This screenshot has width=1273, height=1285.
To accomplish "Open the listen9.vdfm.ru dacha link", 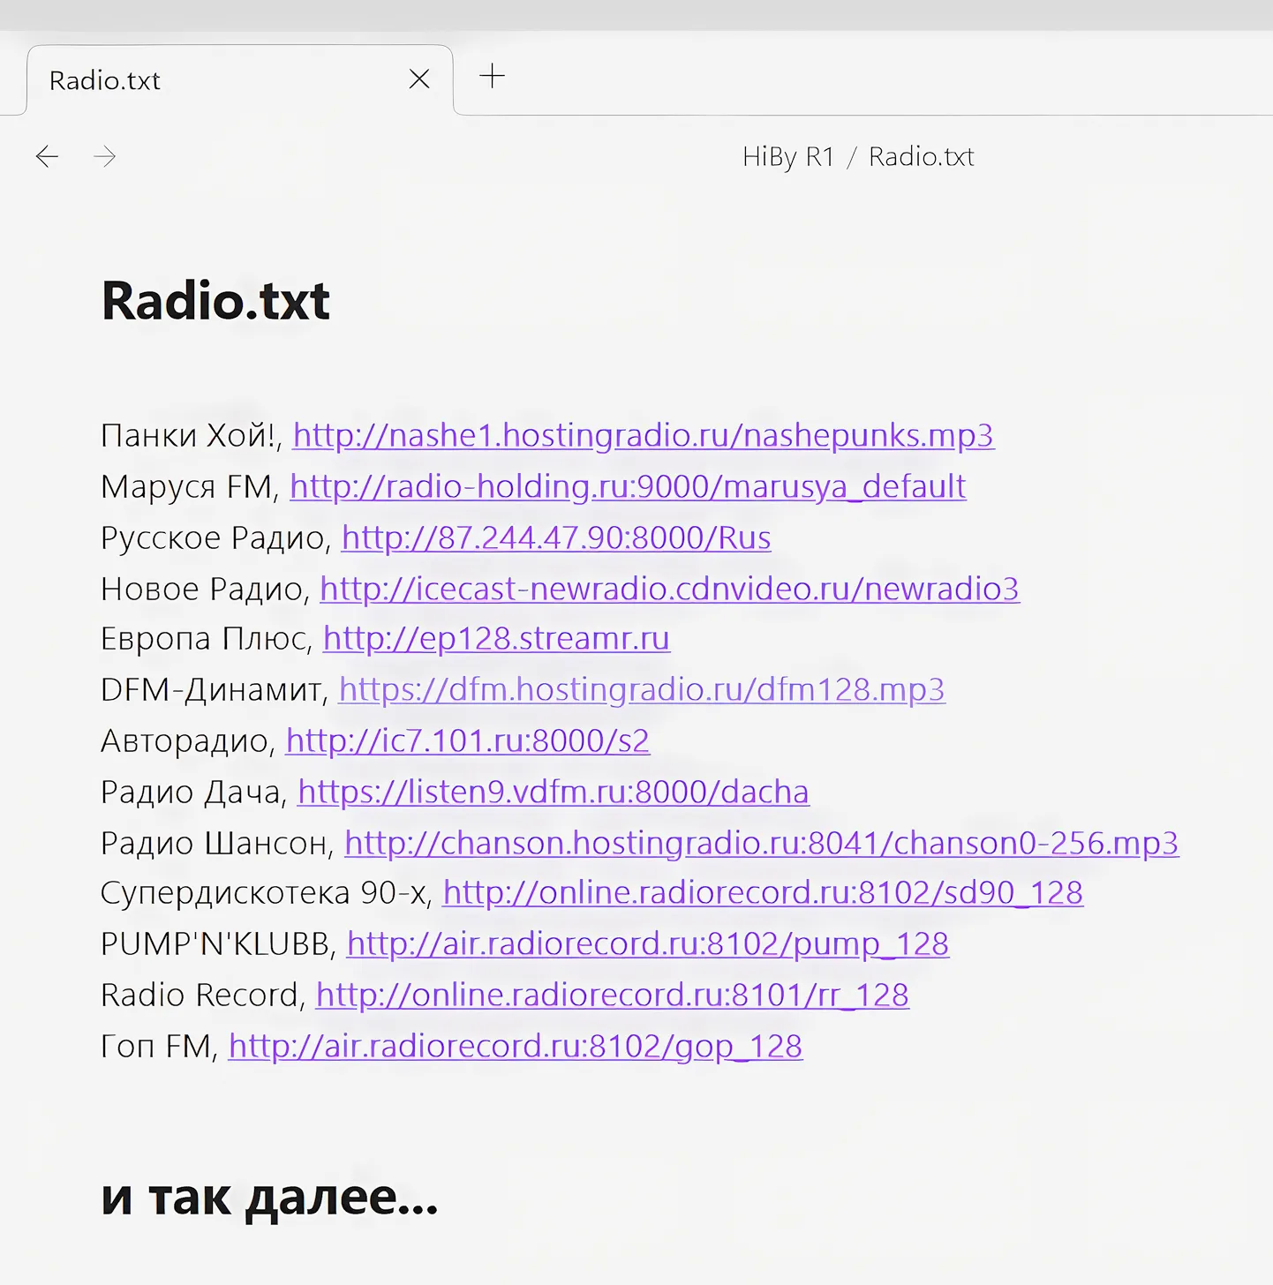I will 554,793.
